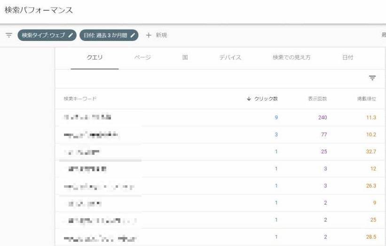
Task: Select position value 9
Action: (374, 203)
